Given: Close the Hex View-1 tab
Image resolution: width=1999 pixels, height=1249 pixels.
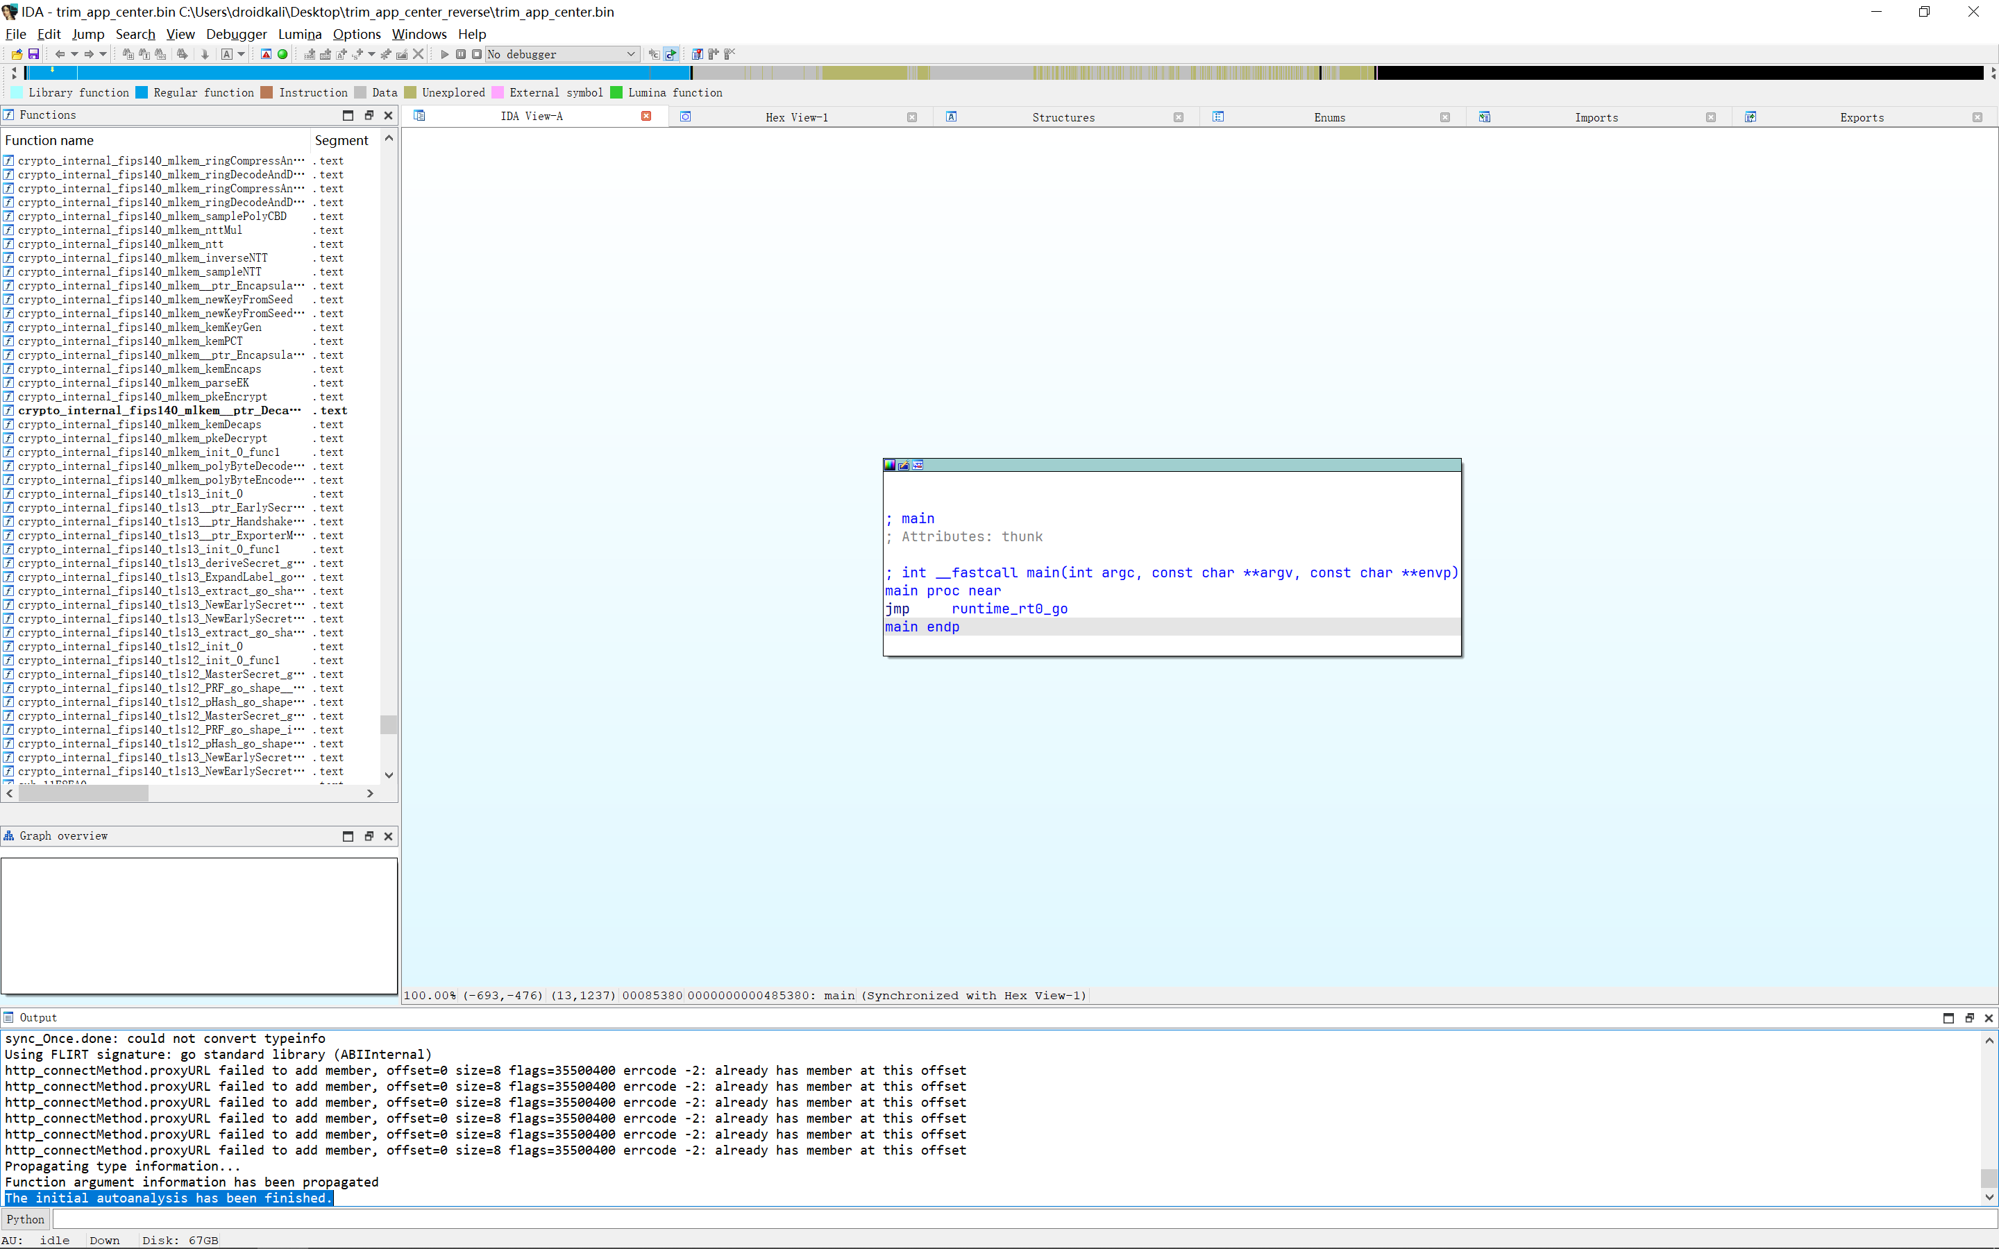Looking at the screenshot, I should point(912,117).
